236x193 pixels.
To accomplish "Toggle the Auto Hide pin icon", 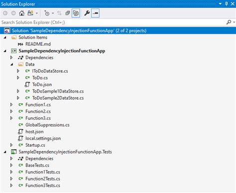I will click(x=227, y=3).
